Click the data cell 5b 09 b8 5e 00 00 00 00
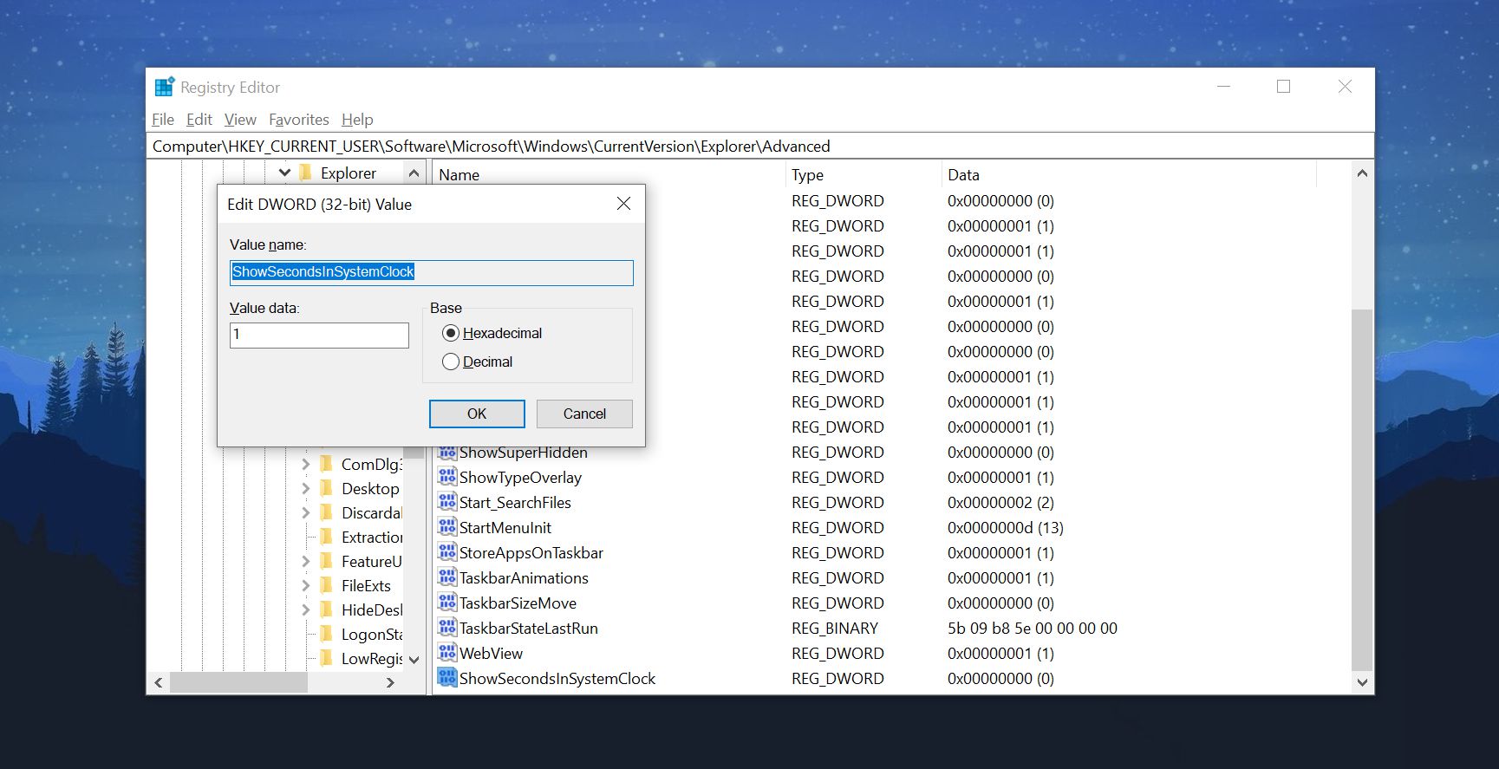 1033,628
